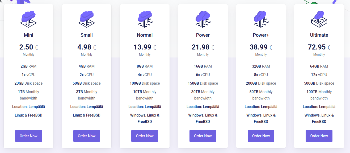The width and height of the screenshot is (350, 153).
Task: Select the 13.99 € Normal price
Action: click(145, 47)
